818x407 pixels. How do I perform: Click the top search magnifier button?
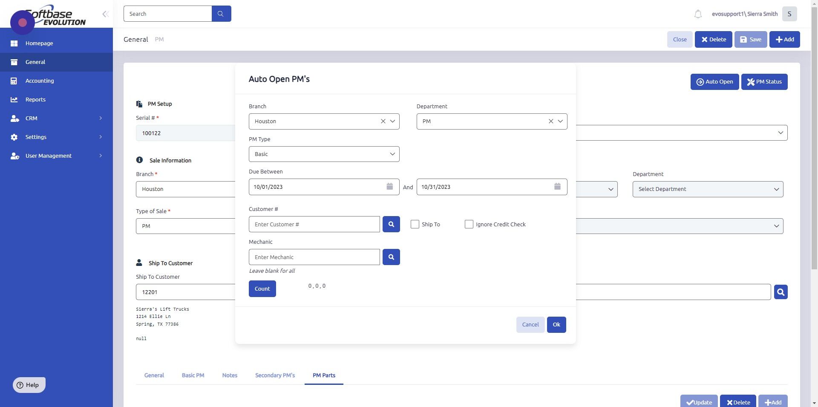[x=221, y=14]
